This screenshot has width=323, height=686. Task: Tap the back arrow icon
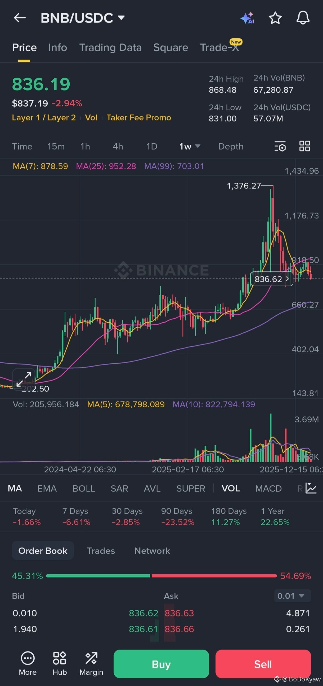[20, 18]
